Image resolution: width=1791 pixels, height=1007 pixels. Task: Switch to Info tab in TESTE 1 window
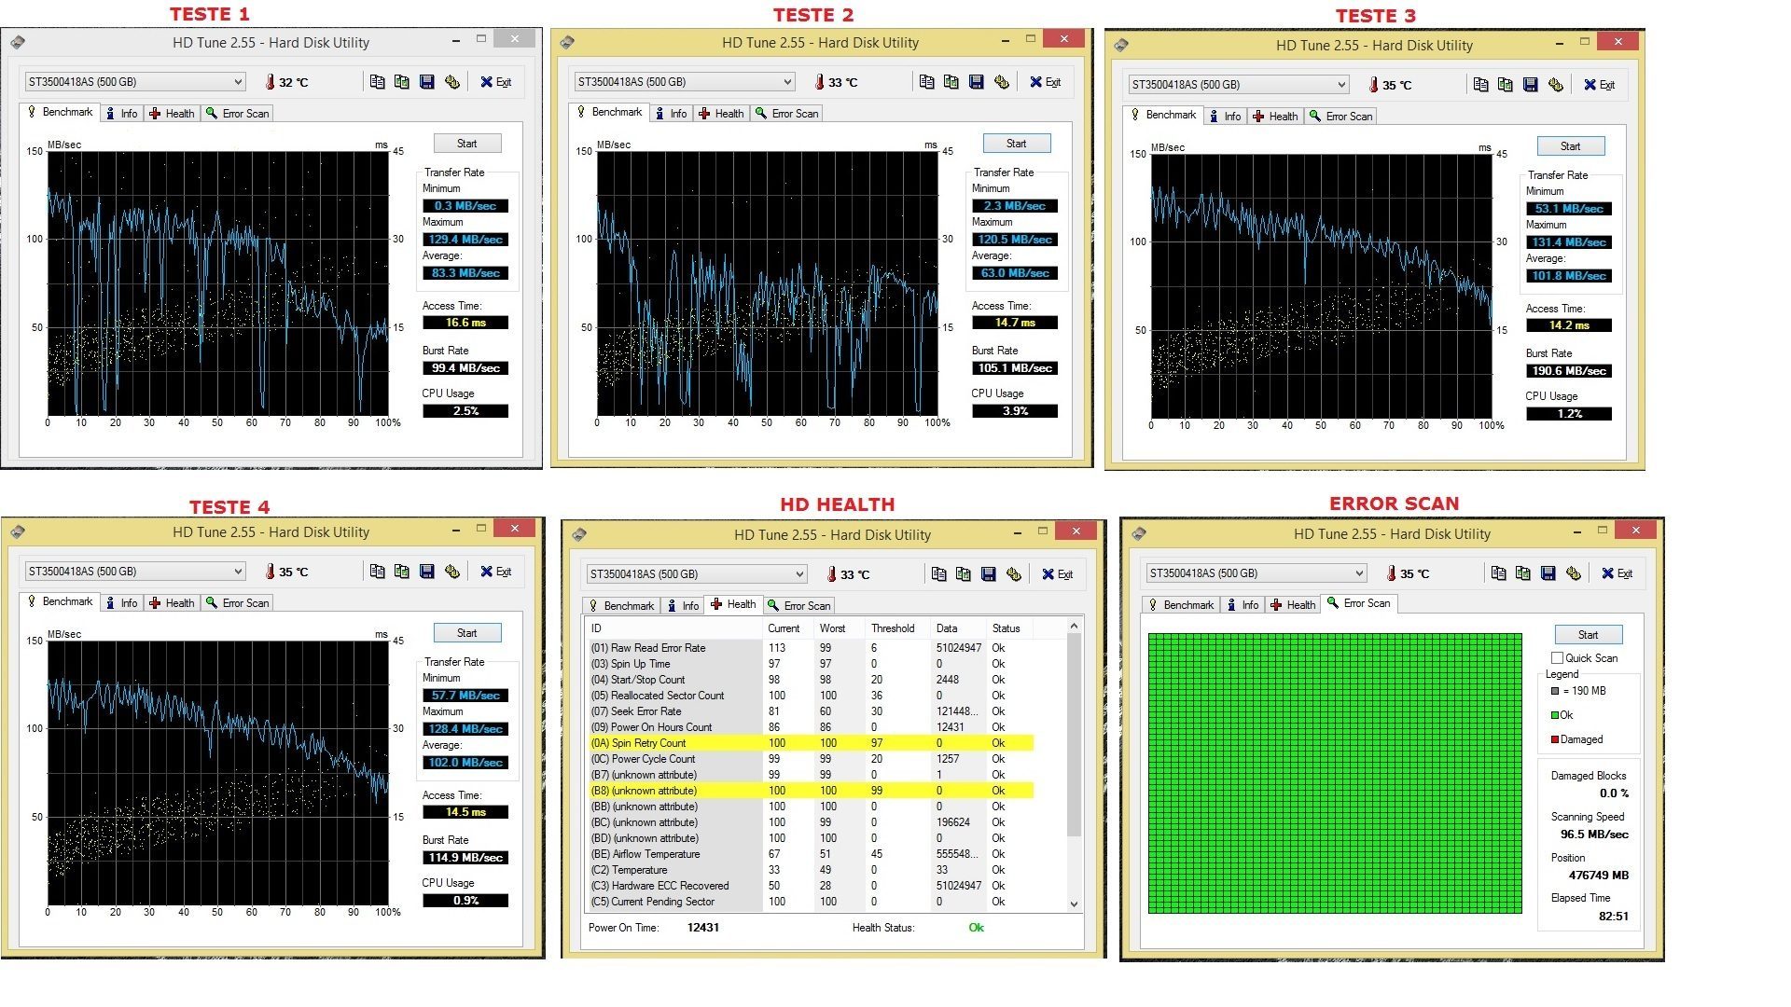click(121, 114)
